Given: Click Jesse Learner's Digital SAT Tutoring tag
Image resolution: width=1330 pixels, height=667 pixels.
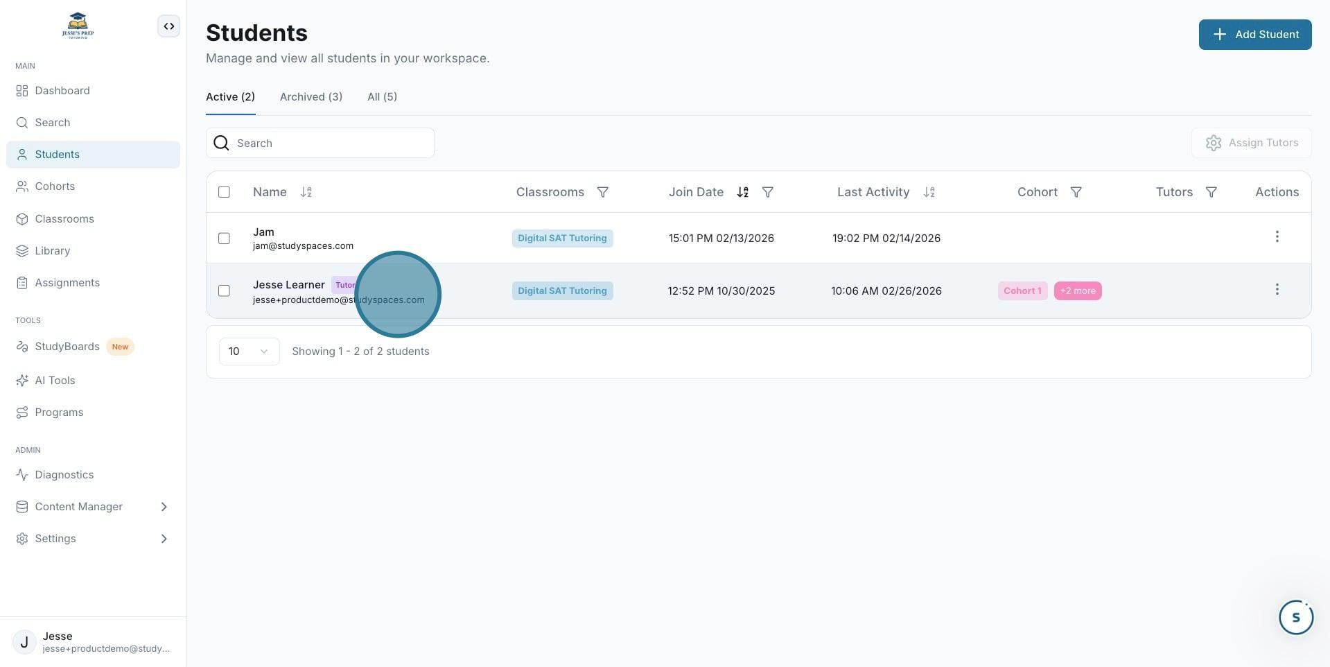Looking at the screenshot, I should click(x=562, y=291).
